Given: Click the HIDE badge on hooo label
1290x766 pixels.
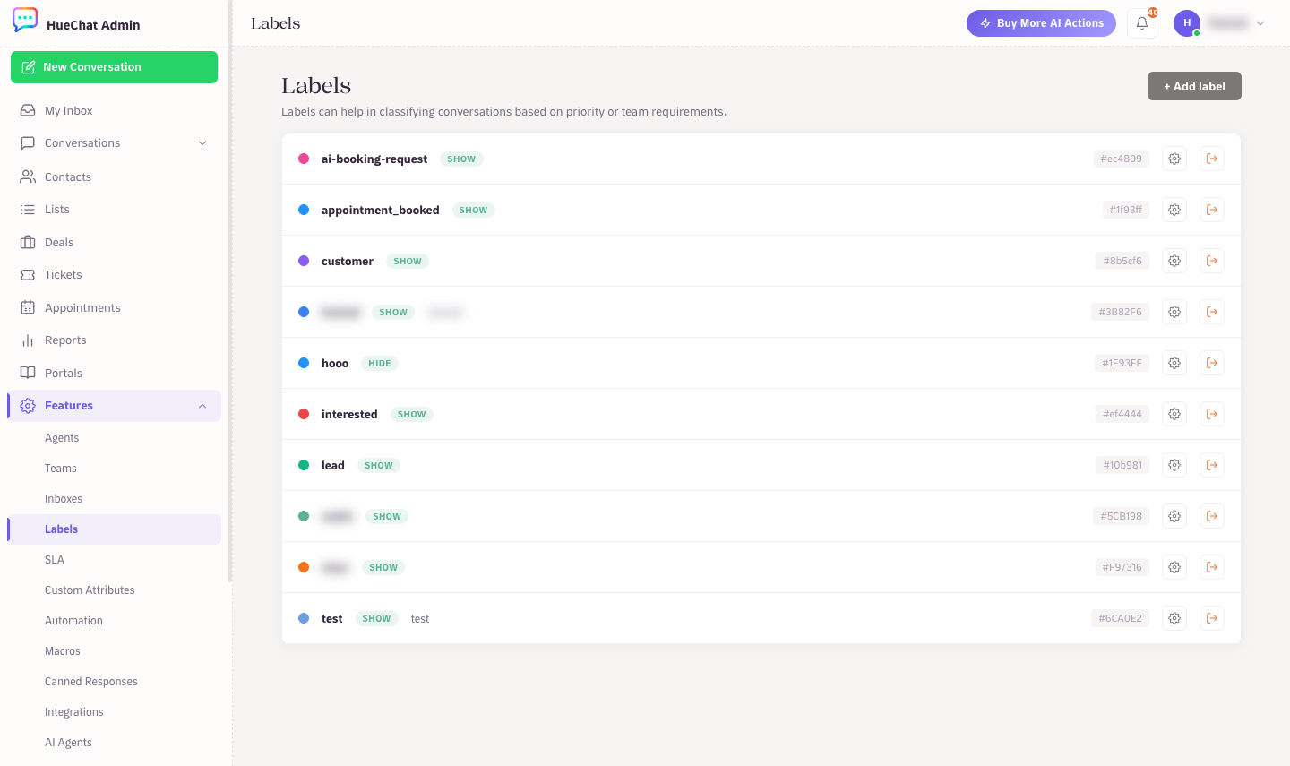Looking at the screenshot, I should 380,363.
